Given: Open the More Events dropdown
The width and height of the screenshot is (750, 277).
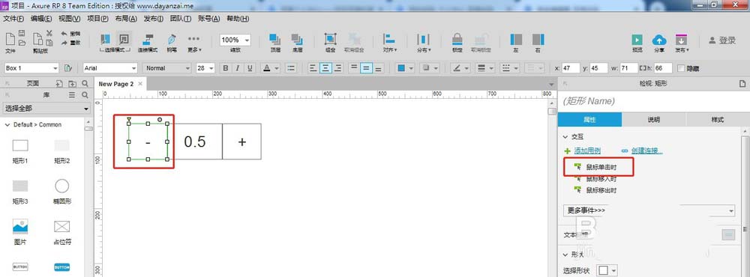Looking at the screenshot, I should 649,210.
